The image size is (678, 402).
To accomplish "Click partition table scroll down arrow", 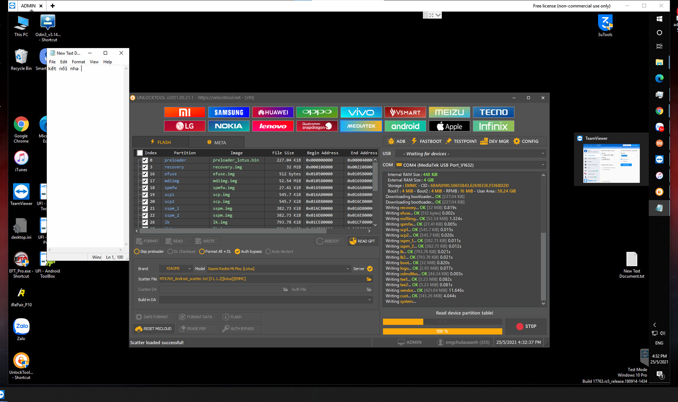I will click(375, 224).
